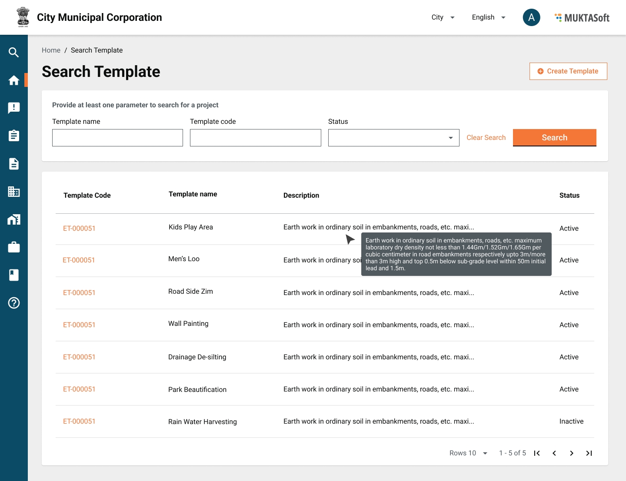The width and height of the screenshot is (626, 481).
Task: Click the Create Template button
Action: pos(568,71)
